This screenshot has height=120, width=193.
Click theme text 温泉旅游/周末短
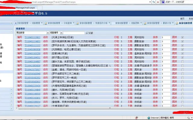coord(143,53)
